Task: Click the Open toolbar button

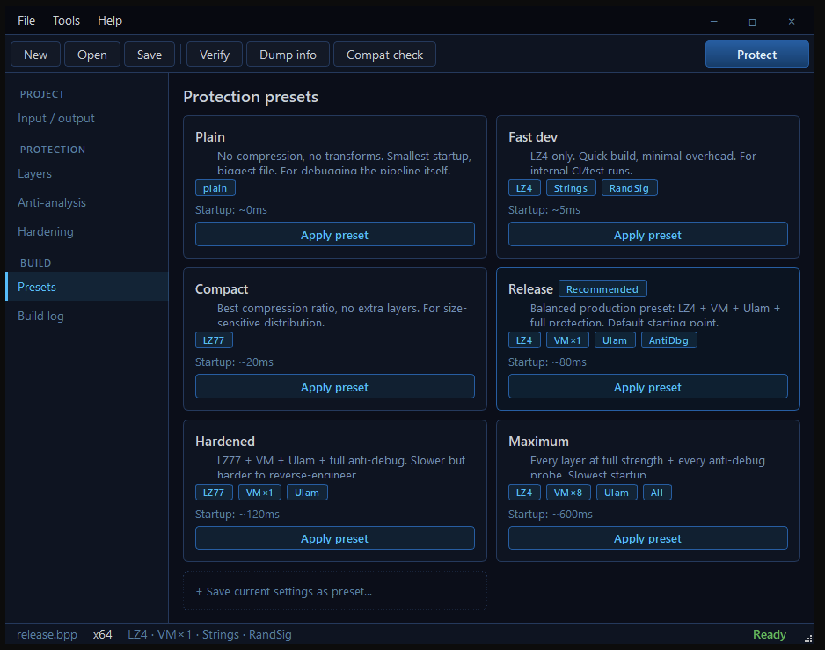Action: coord(92,55)
